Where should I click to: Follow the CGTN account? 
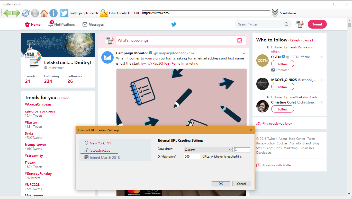coord(282,64)
